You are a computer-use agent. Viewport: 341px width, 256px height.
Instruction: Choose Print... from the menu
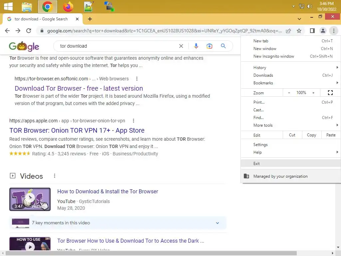coord(291,102)
